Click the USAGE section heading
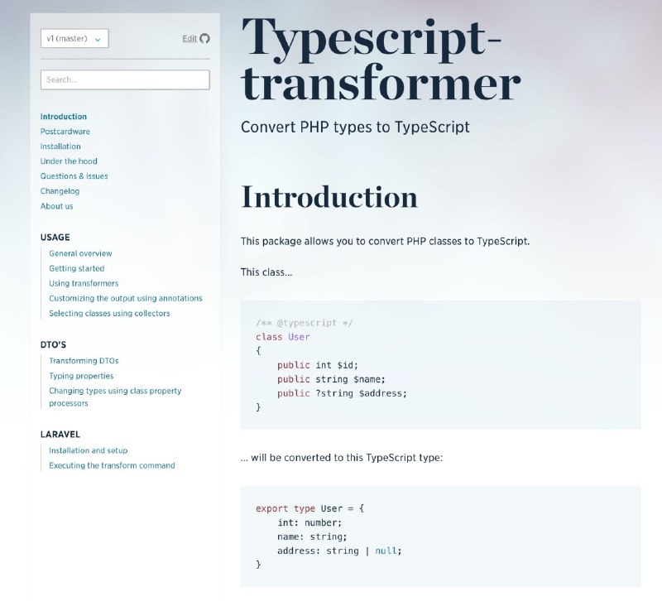This screenshot has height=601, width=662. tap(55, 237)
